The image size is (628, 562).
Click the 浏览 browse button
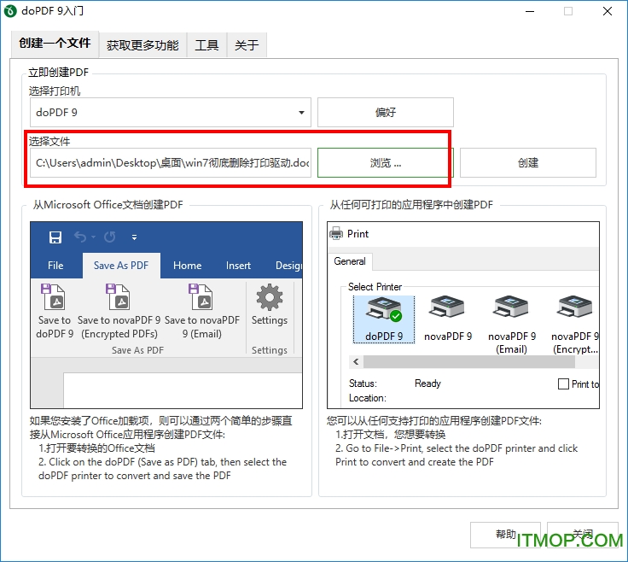(385, 163)
